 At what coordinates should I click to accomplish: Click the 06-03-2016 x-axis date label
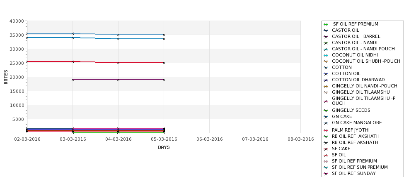pyautogui.click(x=210, y=139)
